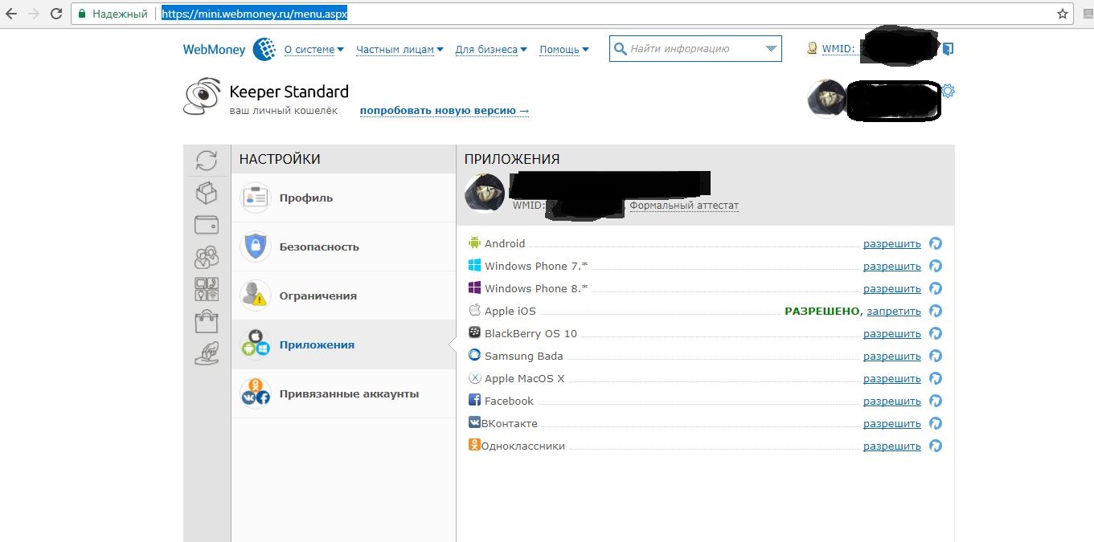This screenshot has height=542, width=1094.
Task: Click the Формальный аттестат link
Action: (x=683, y=206)
